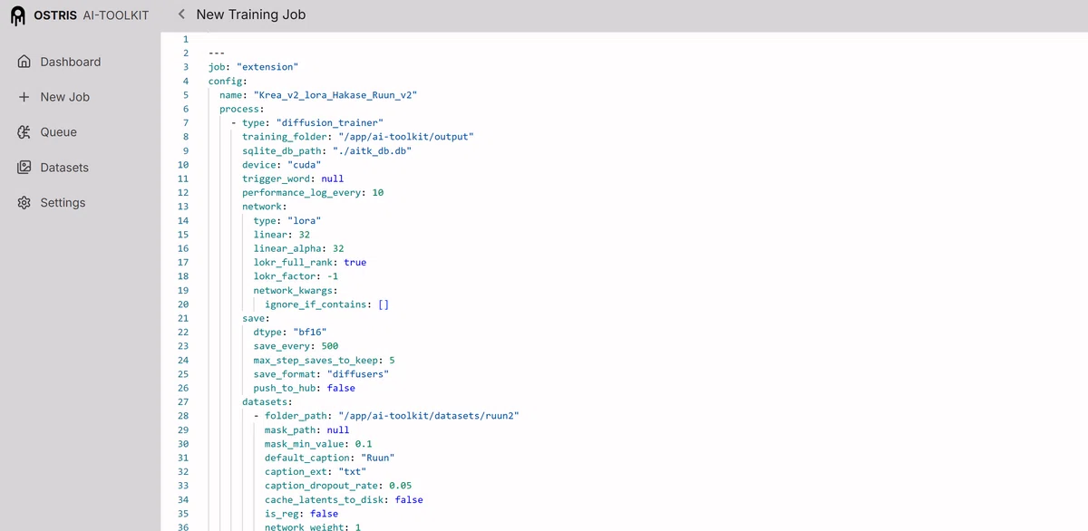
Task: Click the "network:" key on line 13
Action: (265, 207)
